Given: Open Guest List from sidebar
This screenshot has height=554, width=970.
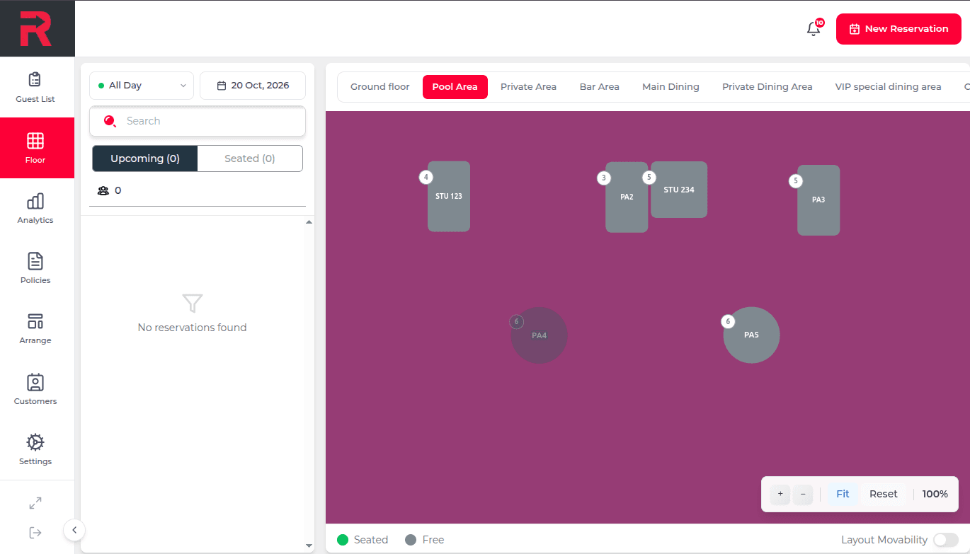Looking at the screenshot, I should (35, 88).
